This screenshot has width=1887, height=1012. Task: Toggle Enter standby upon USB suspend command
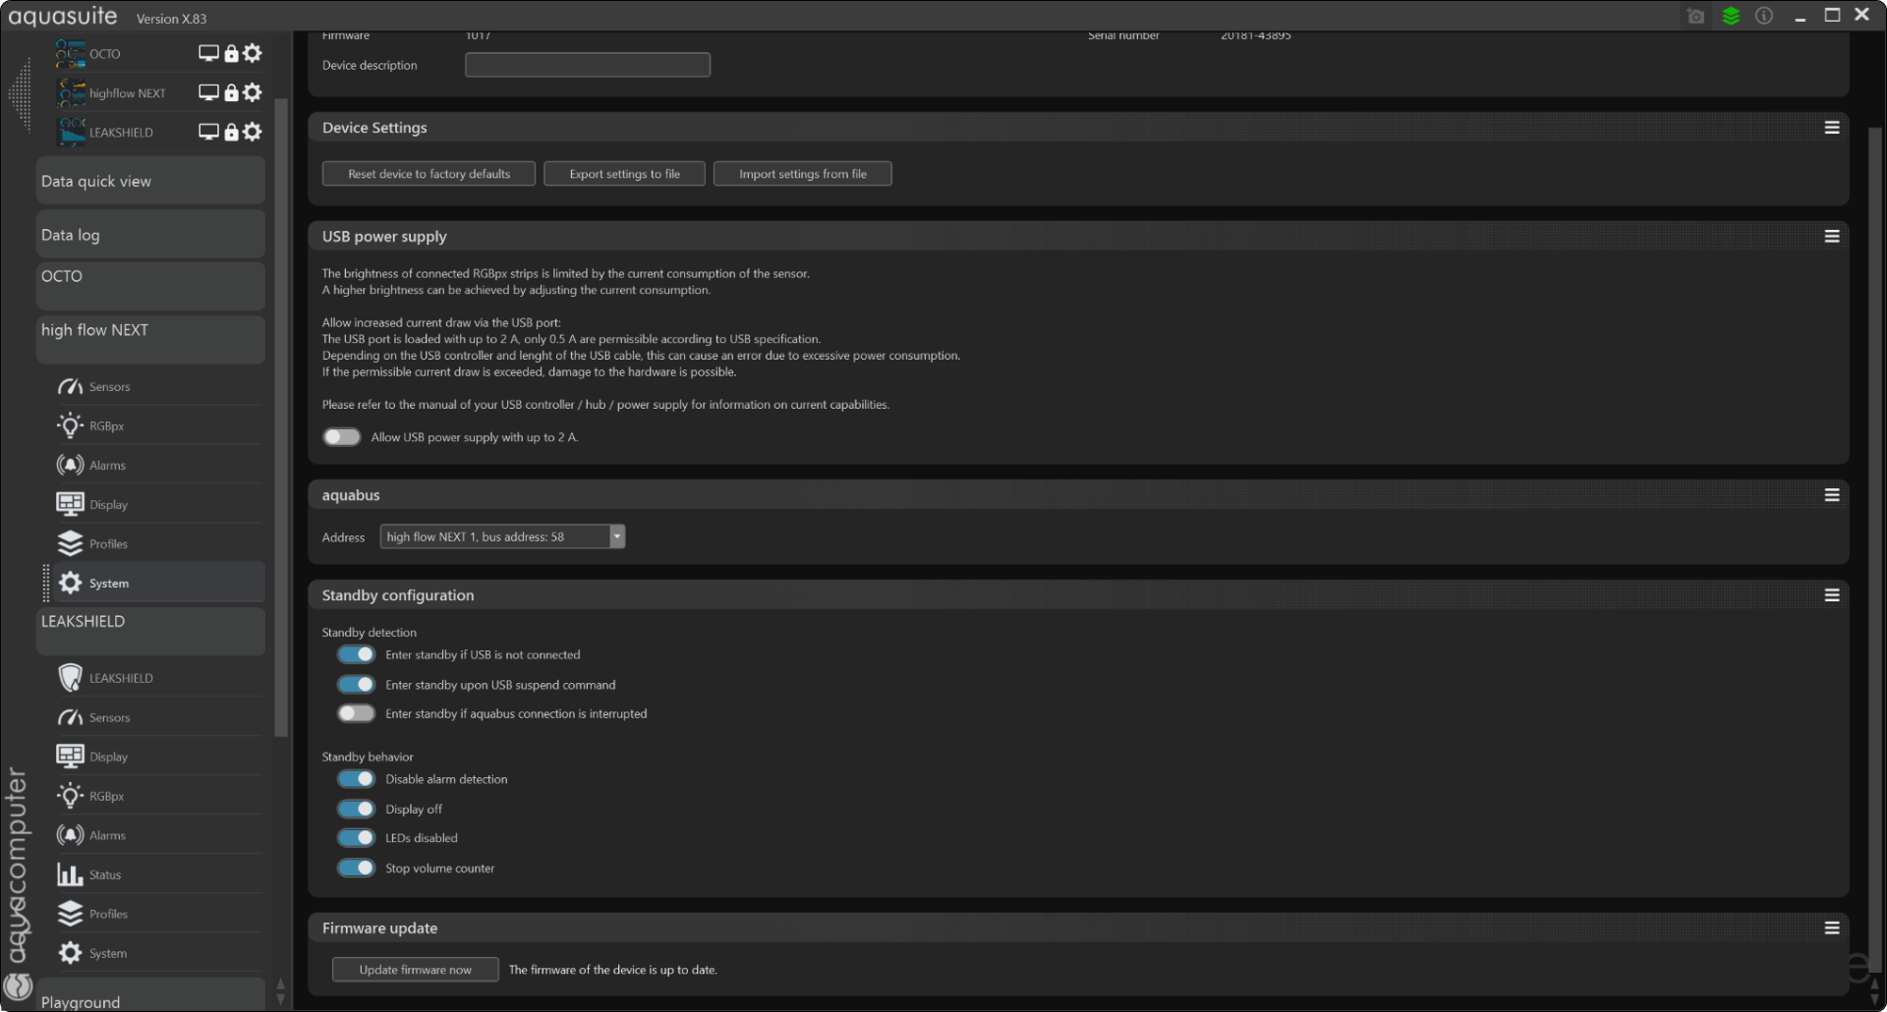coord(356,685)
